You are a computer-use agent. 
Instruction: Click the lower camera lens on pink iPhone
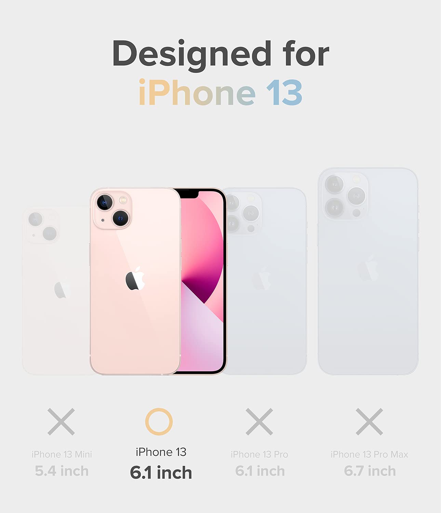pos(121,218)
